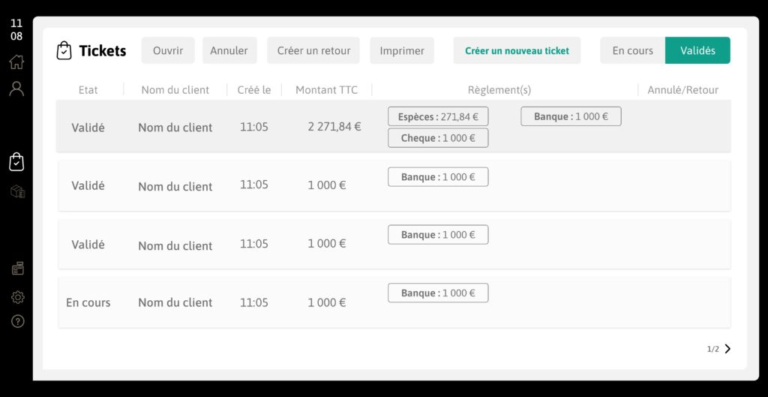Open the home icon in sidebar
This screenshot has width=768, height=397.
(x=16, y=62)
